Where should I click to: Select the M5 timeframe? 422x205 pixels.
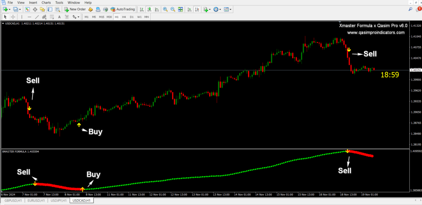tap(94, 17)
